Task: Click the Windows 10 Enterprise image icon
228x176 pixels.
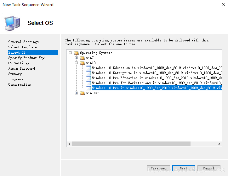Action: click(x=88, y=73)
